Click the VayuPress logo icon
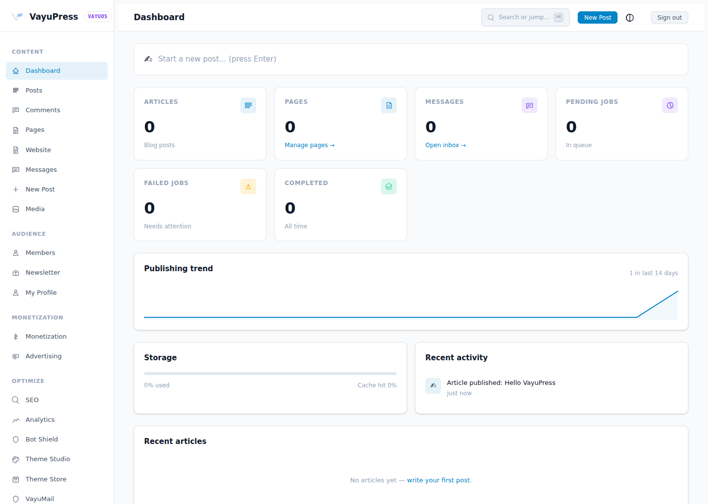 pos(17,16)
